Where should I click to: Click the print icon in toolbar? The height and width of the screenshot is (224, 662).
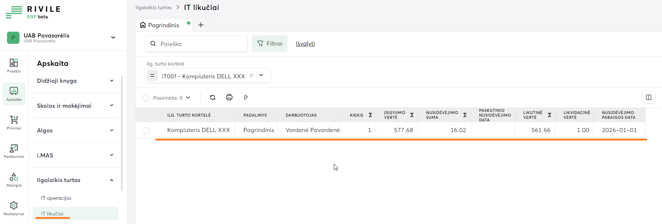tap(229, 97)
